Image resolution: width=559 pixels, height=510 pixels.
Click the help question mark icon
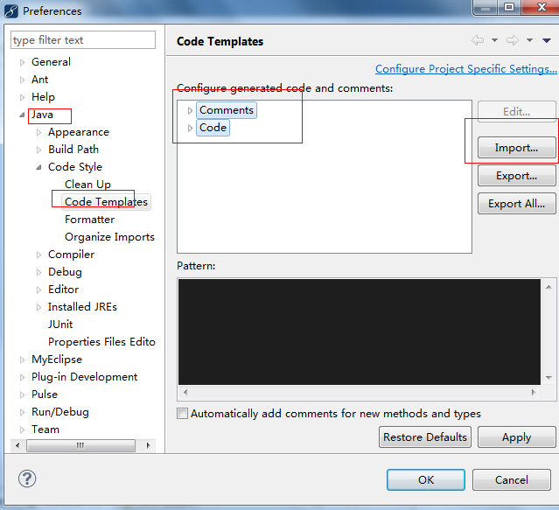coord(27,479)
